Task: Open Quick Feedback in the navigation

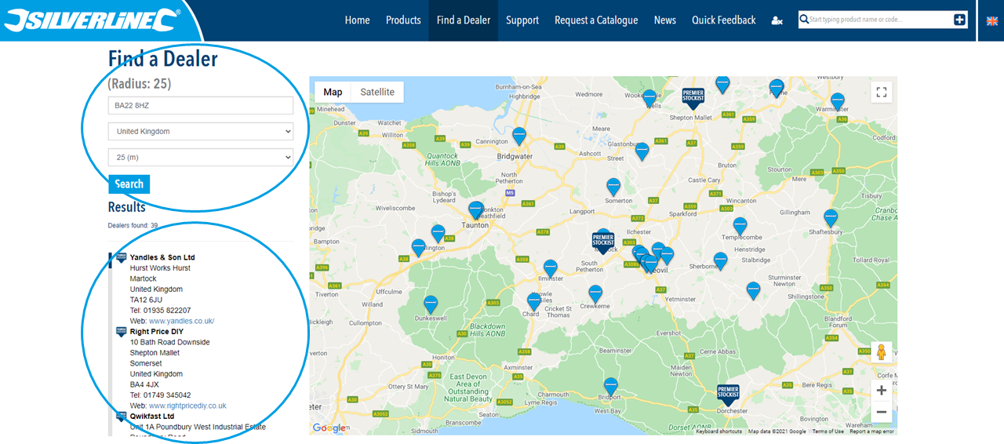Action: coord(724,20)
